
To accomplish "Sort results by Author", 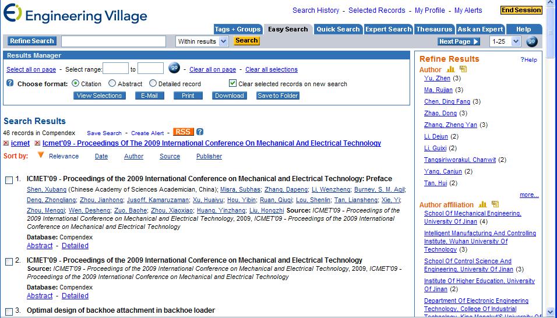I will pyautogui.click(x=134, y=156).
